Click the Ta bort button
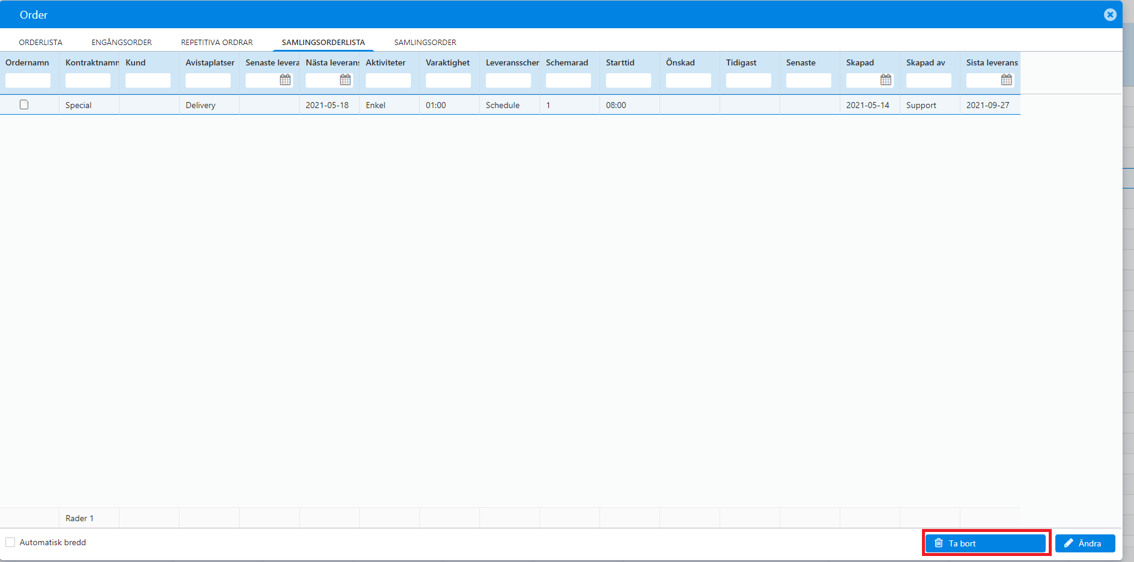Image resolution: width=1134 pixels, height=562 pixels. click(986, 543)
